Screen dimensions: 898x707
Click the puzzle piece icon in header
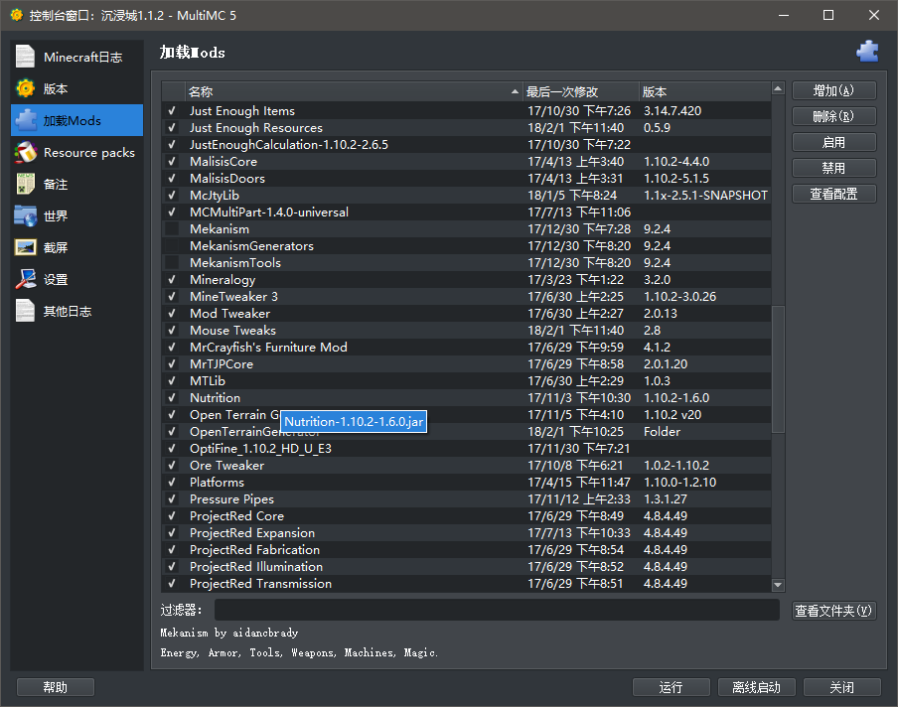point(867,52)
